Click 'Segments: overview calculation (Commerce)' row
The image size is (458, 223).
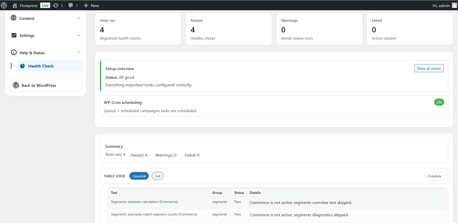point(278,203)
